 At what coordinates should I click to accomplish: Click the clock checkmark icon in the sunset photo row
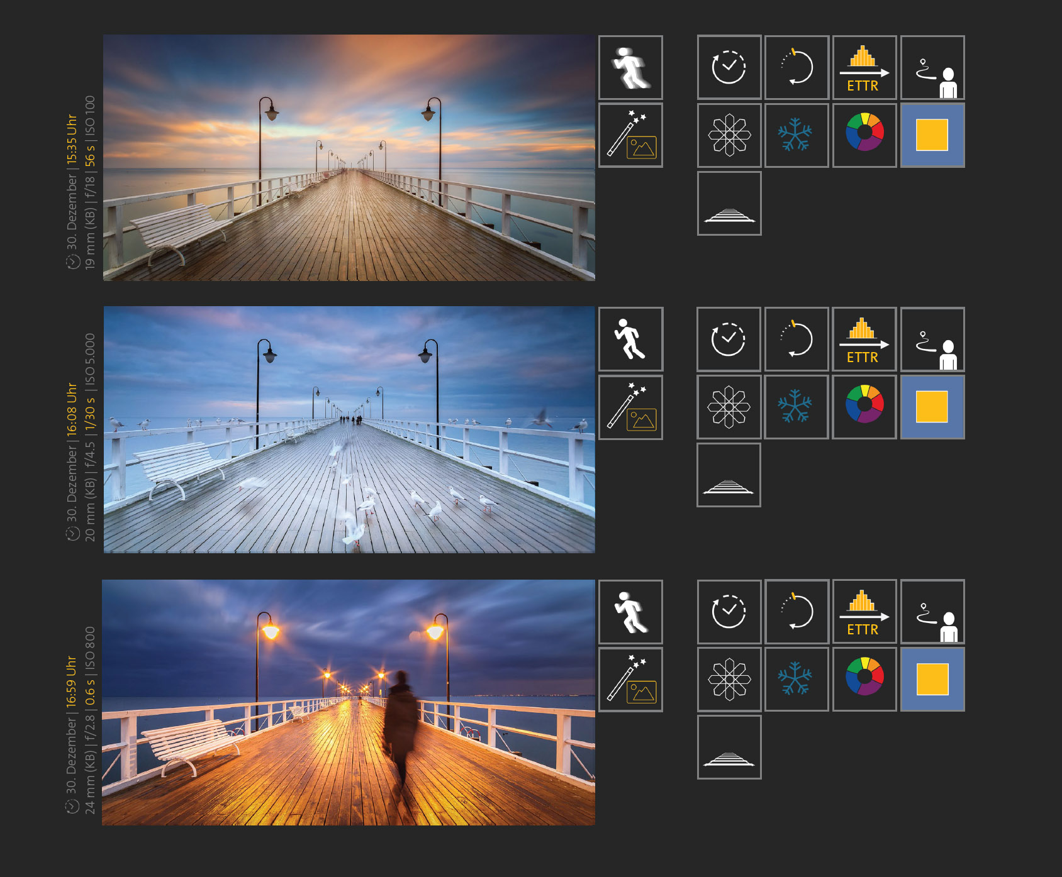[729, 67]
